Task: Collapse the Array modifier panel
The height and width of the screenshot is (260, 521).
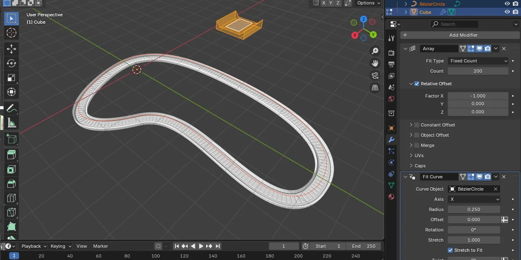Action: pyautogui.click(x=405, y=48)
